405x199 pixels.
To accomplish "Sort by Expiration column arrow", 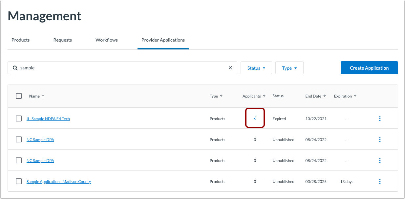I will [355, 96].
